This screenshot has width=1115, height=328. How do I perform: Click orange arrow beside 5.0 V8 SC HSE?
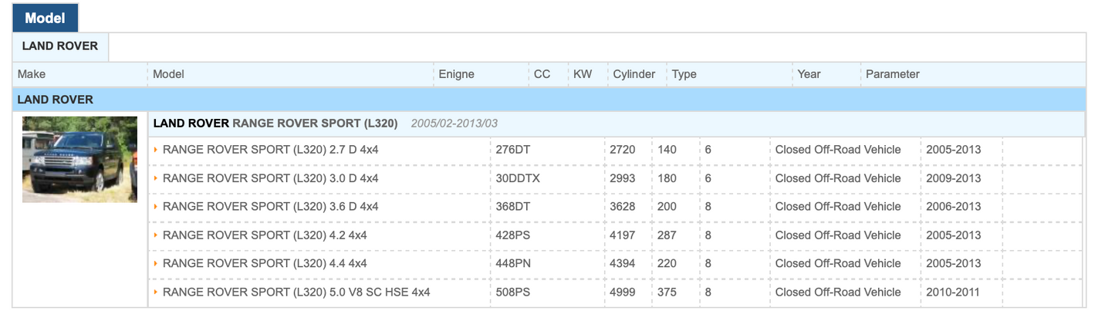pyautogui.click(x=156, y=292)
